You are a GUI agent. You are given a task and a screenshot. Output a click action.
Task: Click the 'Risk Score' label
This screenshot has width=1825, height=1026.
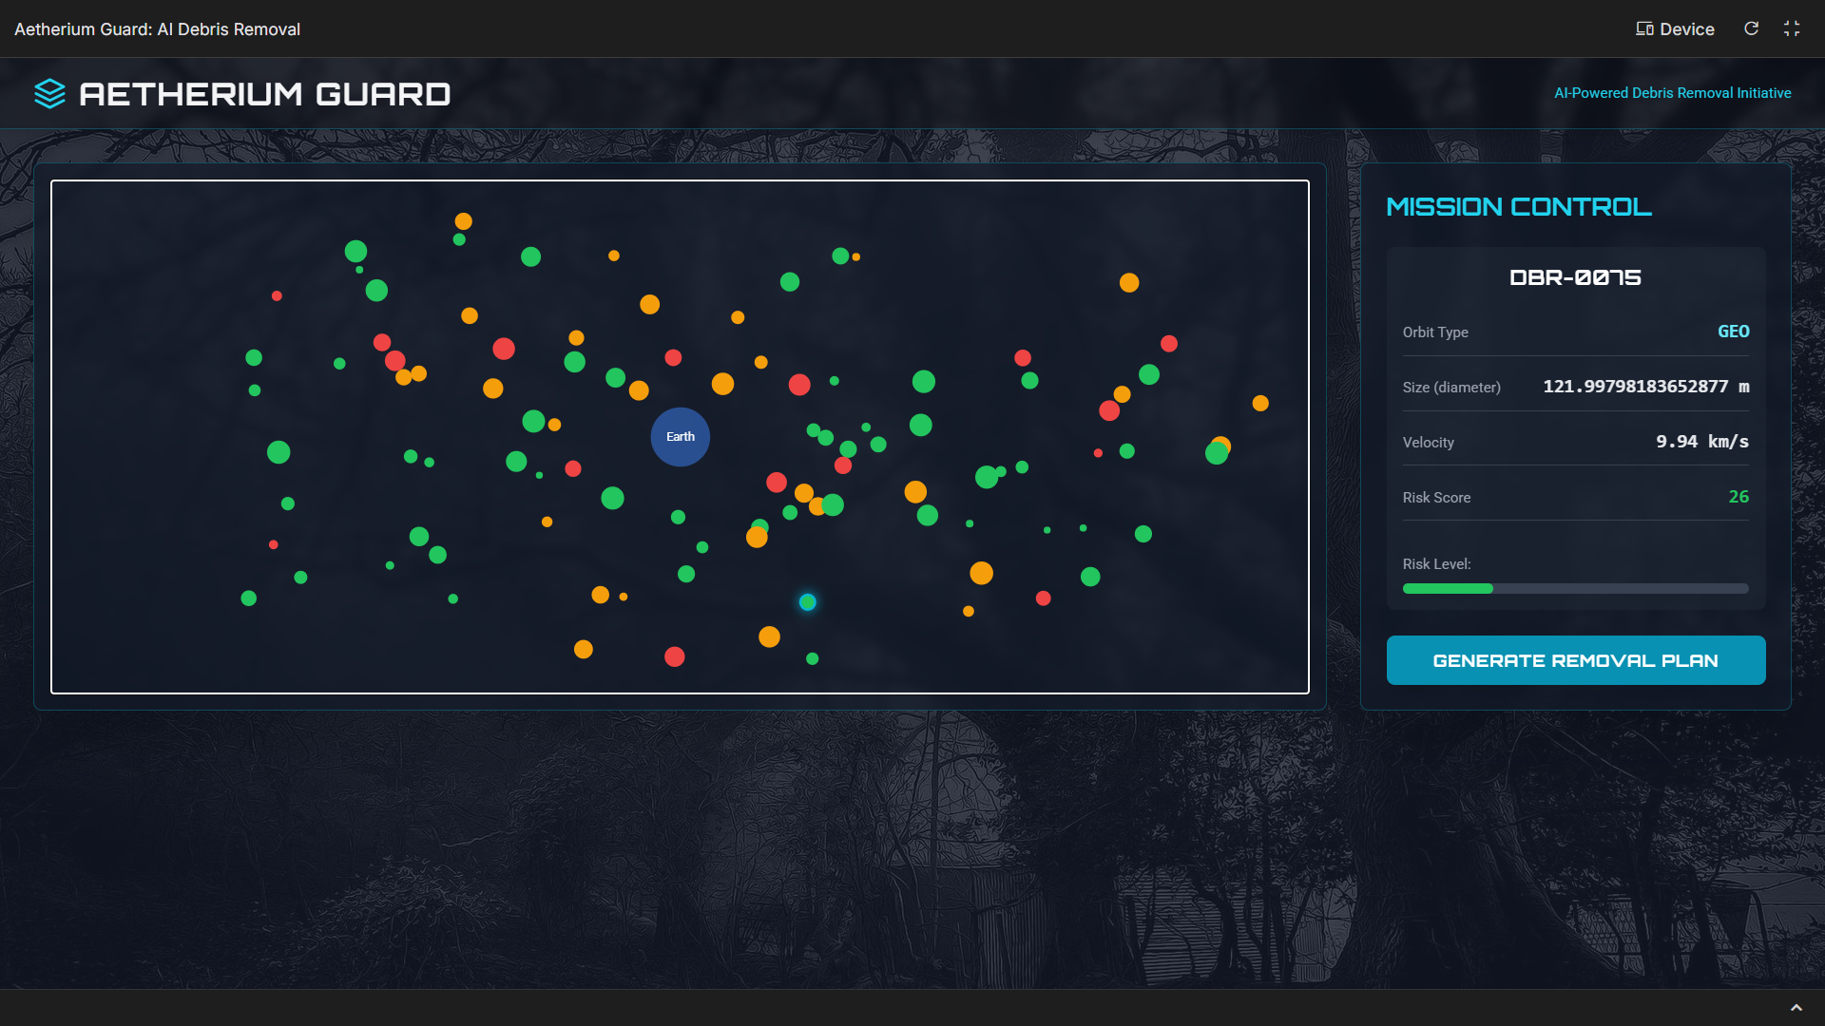(1436, 498)
